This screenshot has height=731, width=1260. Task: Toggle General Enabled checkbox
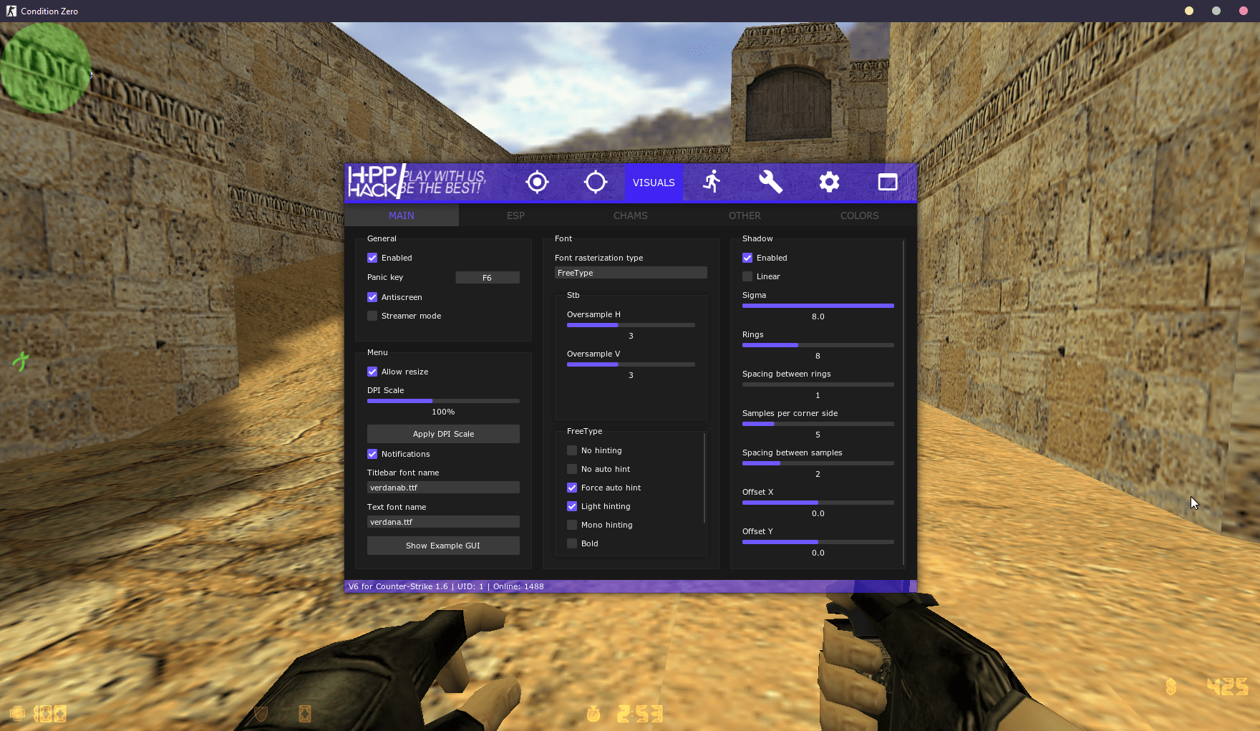pos(372,258)
